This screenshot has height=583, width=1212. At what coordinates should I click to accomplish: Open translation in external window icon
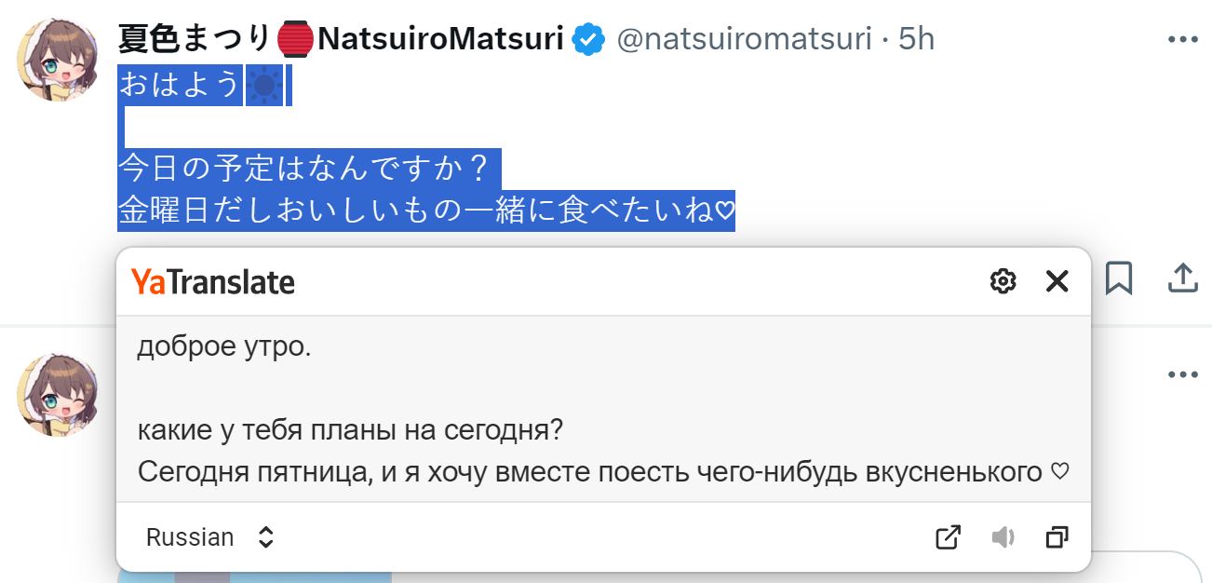click(x=948, y=537)
